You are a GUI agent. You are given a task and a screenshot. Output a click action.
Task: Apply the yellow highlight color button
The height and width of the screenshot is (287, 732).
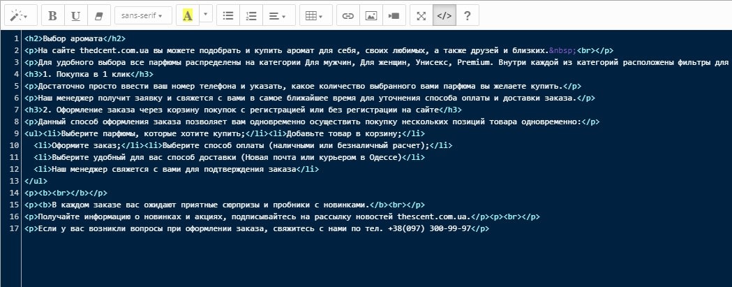pyautogui.click(x=188, y=15)
